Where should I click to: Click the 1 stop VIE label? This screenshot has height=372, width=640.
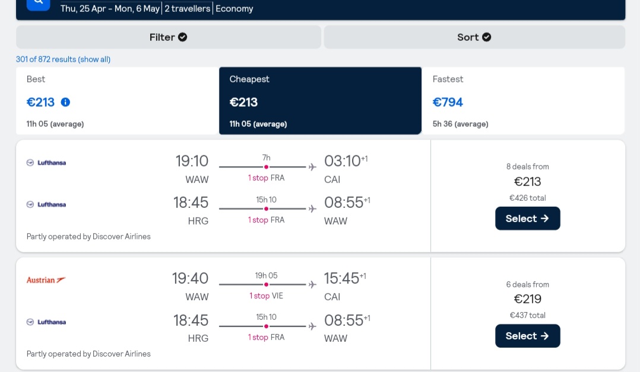point(266,296)
